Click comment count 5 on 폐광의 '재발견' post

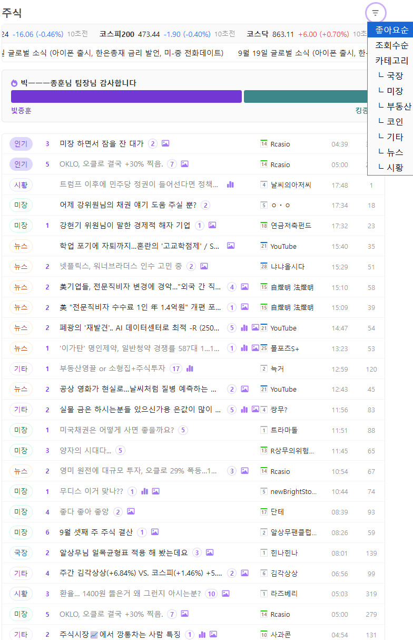point(232,328)
